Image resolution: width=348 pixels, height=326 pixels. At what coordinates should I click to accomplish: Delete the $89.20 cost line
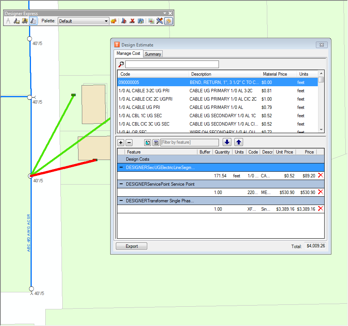[x=320, y=175]
